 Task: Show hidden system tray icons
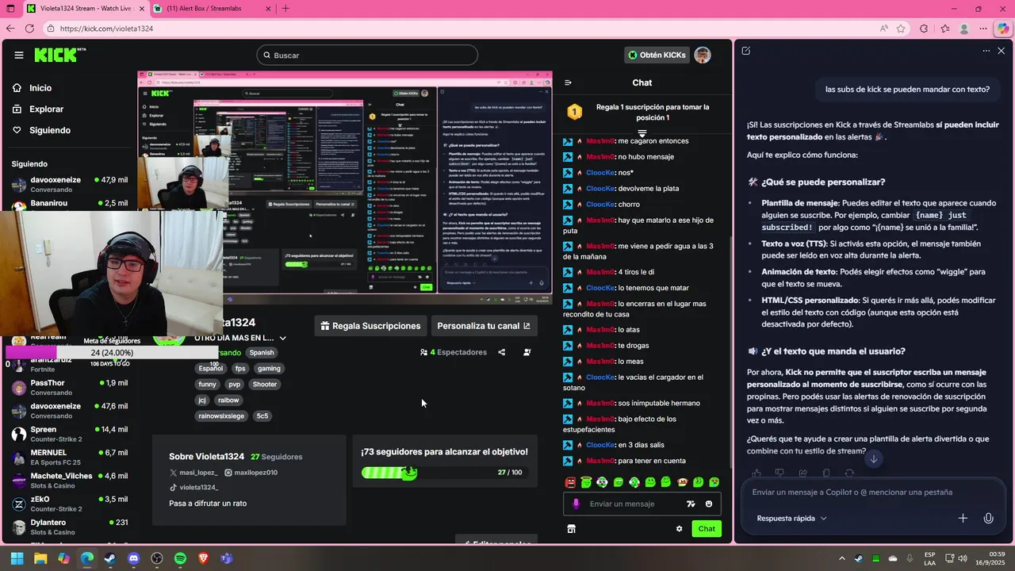[x=841, y=558]
